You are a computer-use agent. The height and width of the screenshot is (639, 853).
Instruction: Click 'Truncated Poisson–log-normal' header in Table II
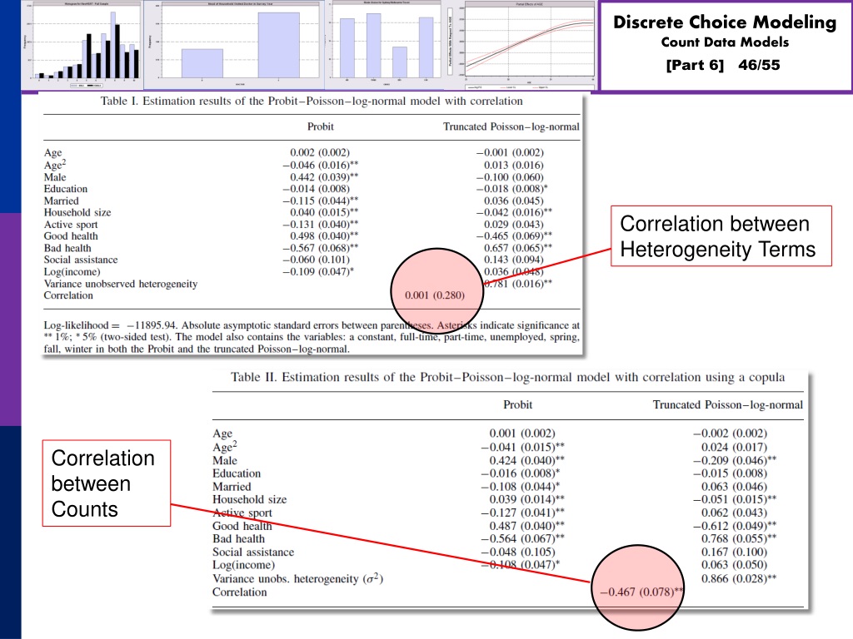[728, 405]
